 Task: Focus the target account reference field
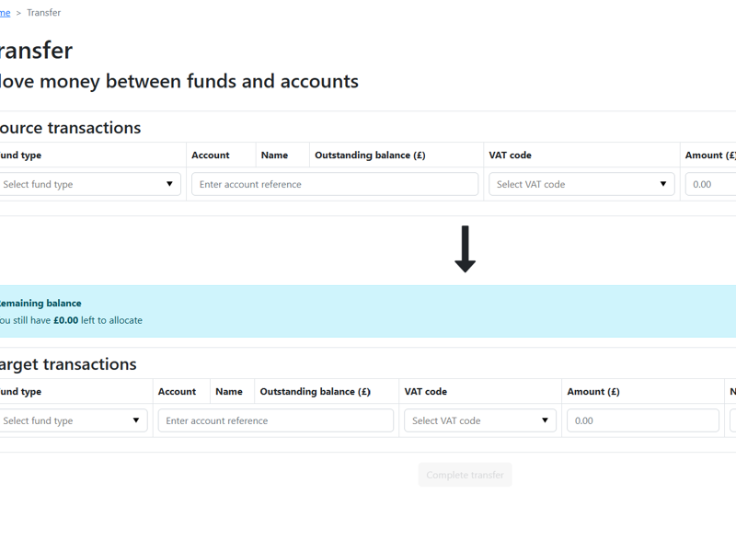point(276,420)
